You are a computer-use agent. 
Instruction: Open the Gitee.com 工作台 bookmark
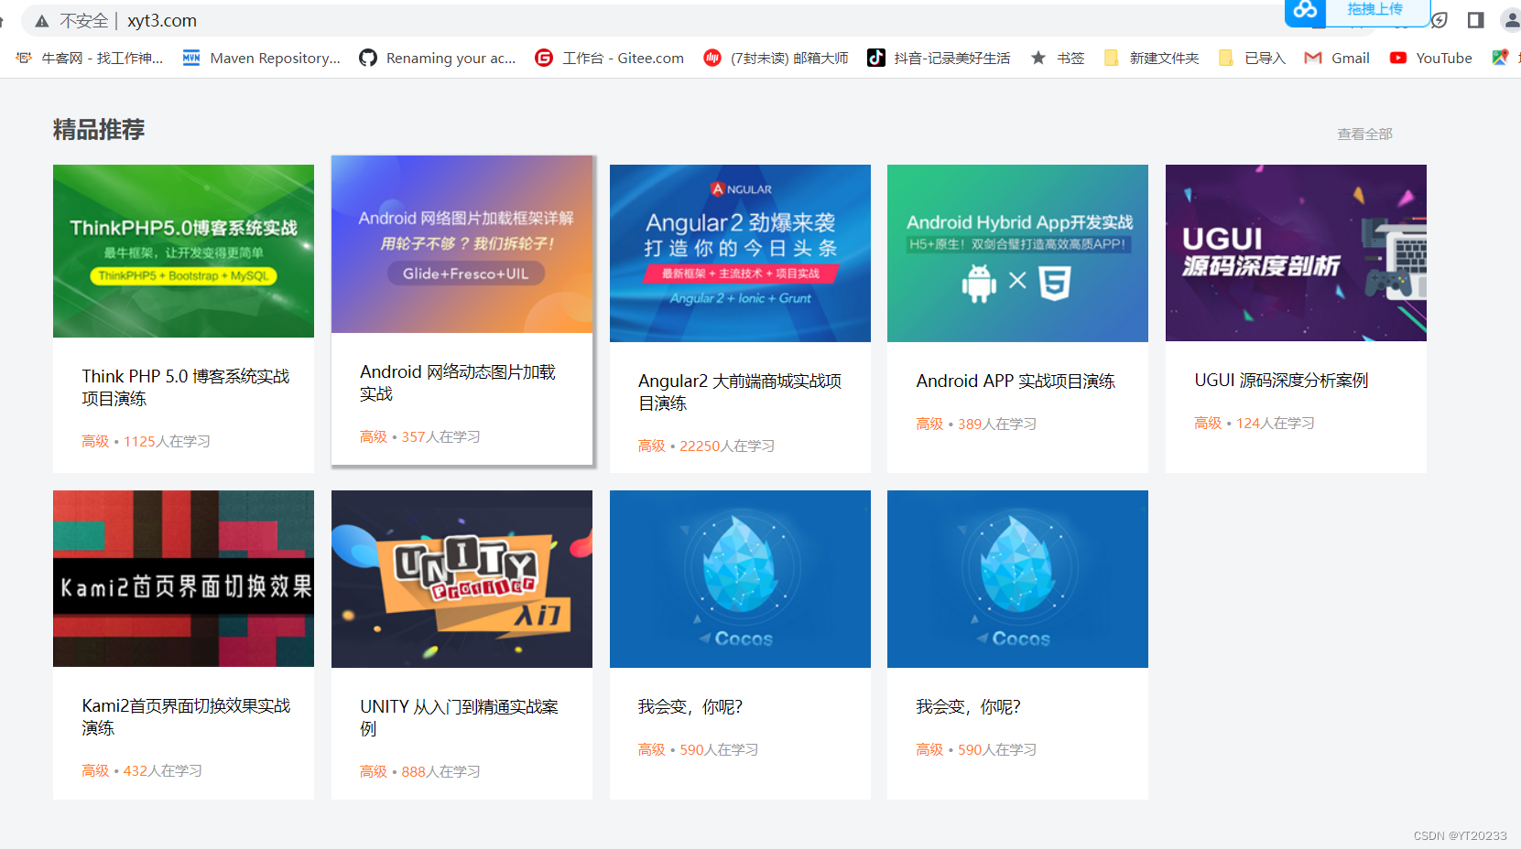pyautogui.click(x=609, y=58)
